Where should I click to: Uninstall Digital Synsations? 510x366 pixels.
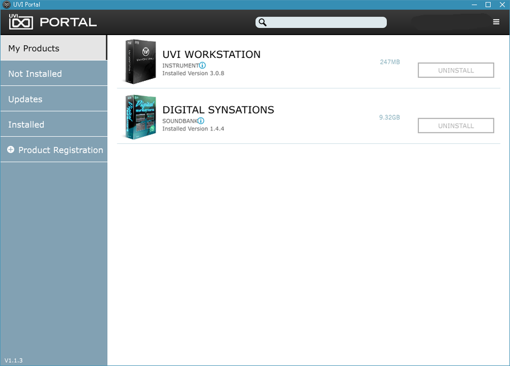(456, 125)
